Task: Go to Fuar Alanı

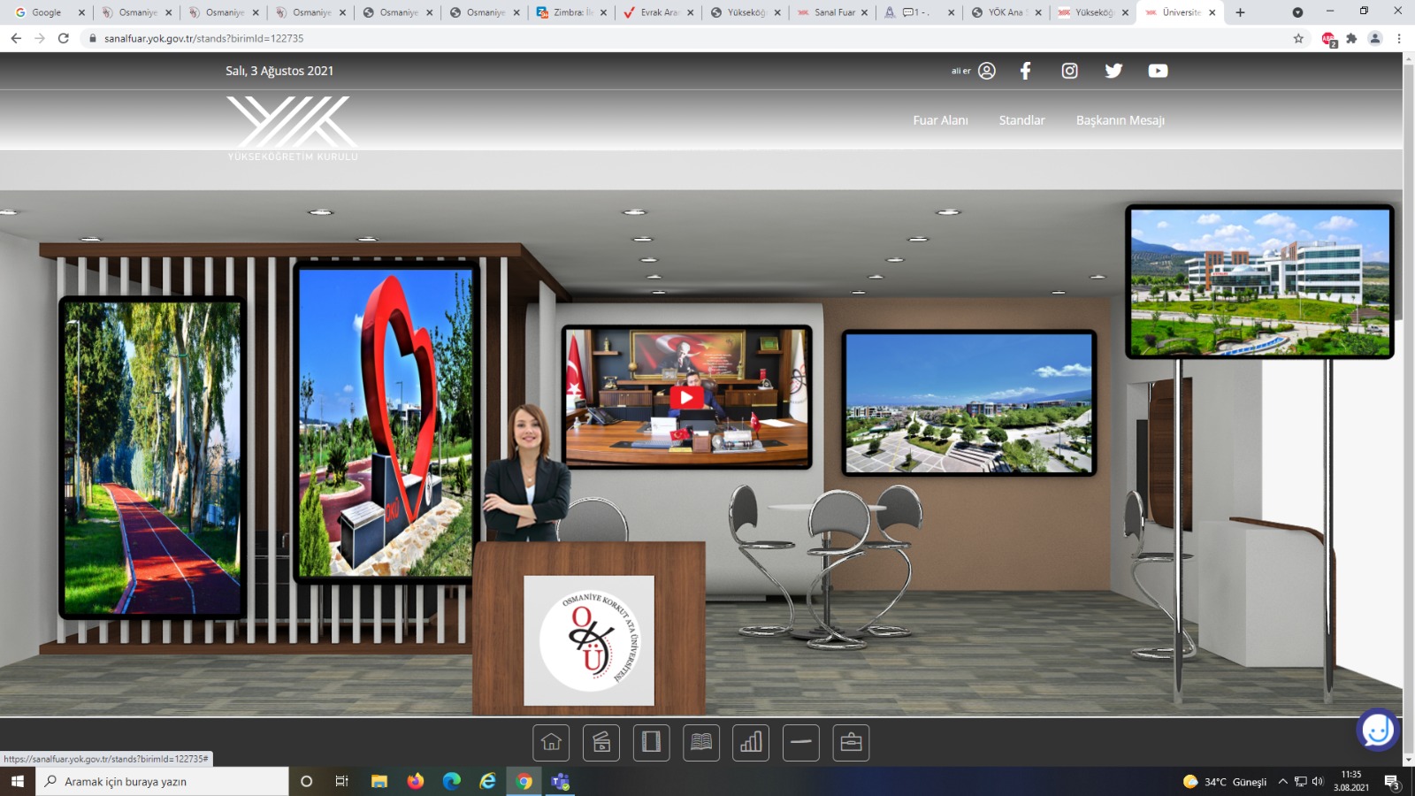Action: (x=940, y=120)
